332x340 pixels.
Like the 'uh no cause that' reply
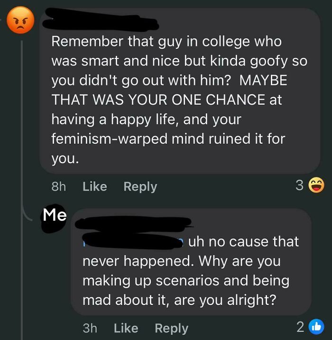click(126, 328)
